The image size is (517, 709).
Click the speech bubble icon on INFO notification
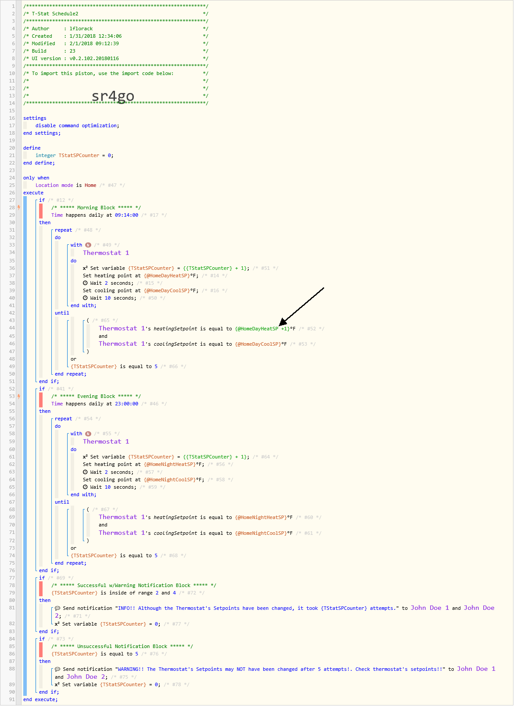coord(57,608)
